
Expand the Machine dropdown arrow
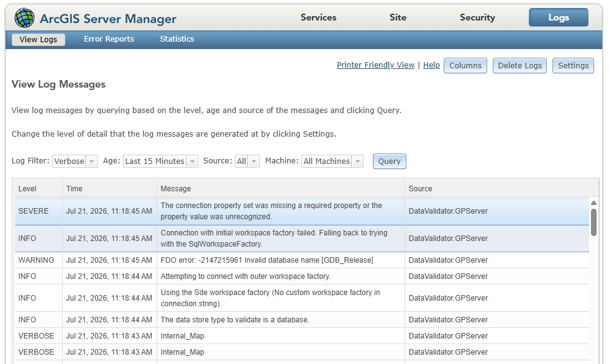[x=358, y=162]
